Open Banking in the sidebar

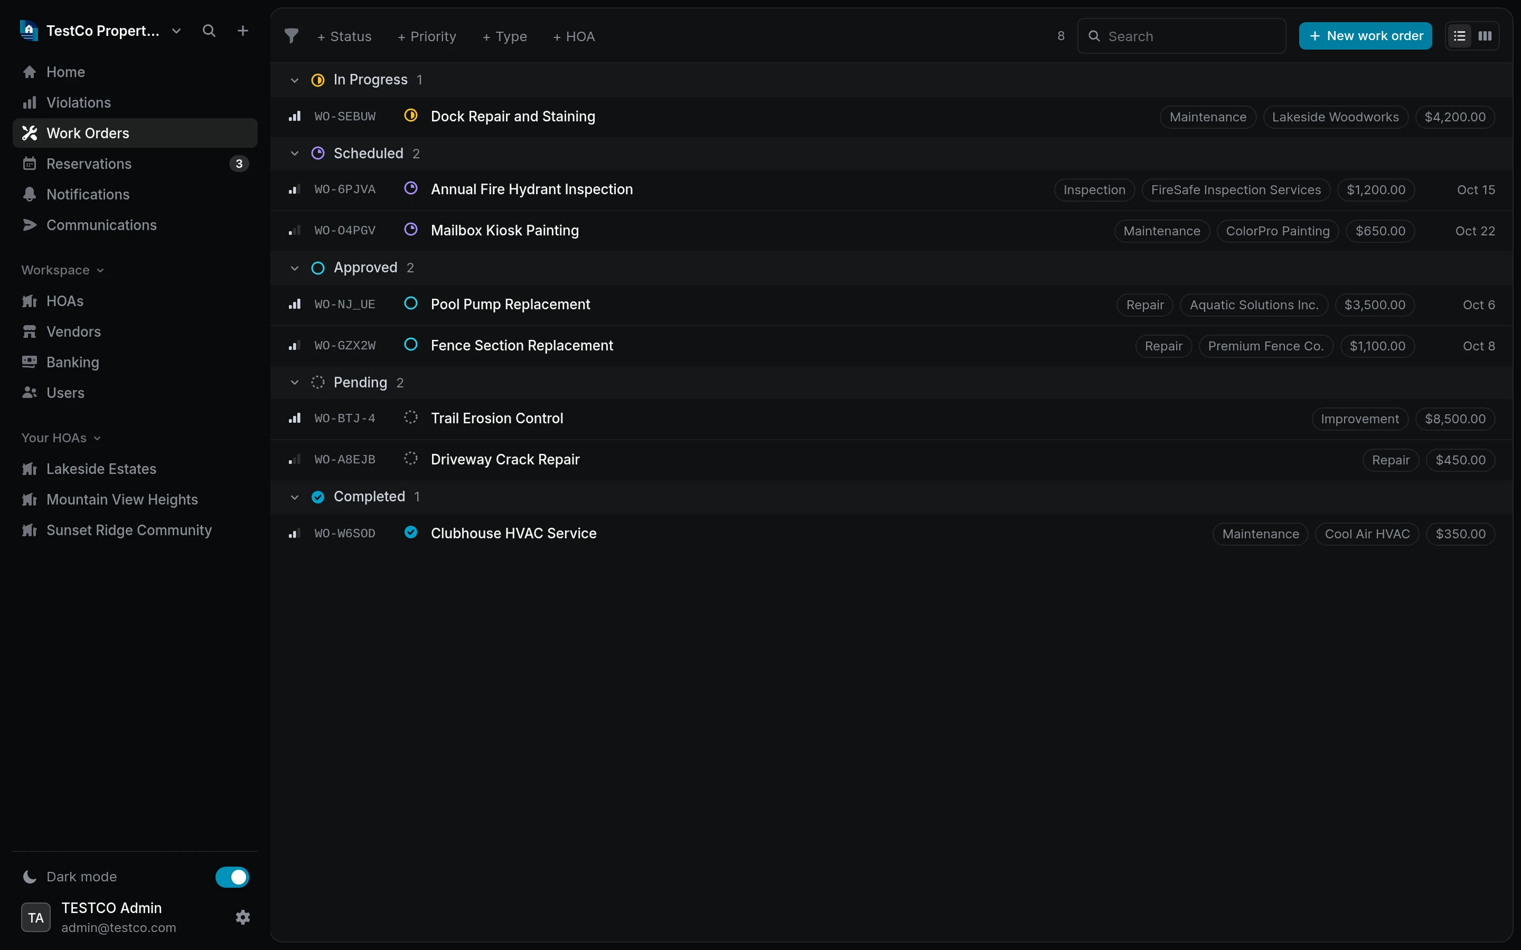tap(135, 362)
